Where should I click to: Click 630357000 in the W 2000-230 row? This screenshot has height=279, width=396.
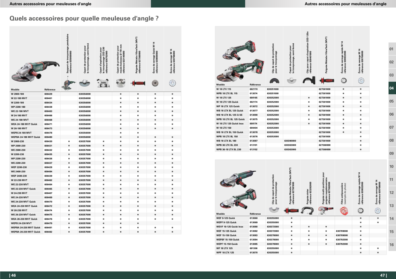point(85,141)
